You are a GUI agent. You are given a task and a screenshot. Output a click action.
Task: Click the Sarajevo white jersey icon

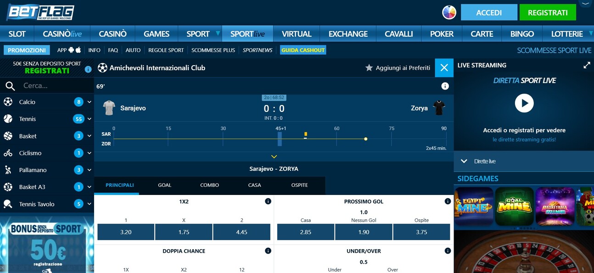pos(109,108)
